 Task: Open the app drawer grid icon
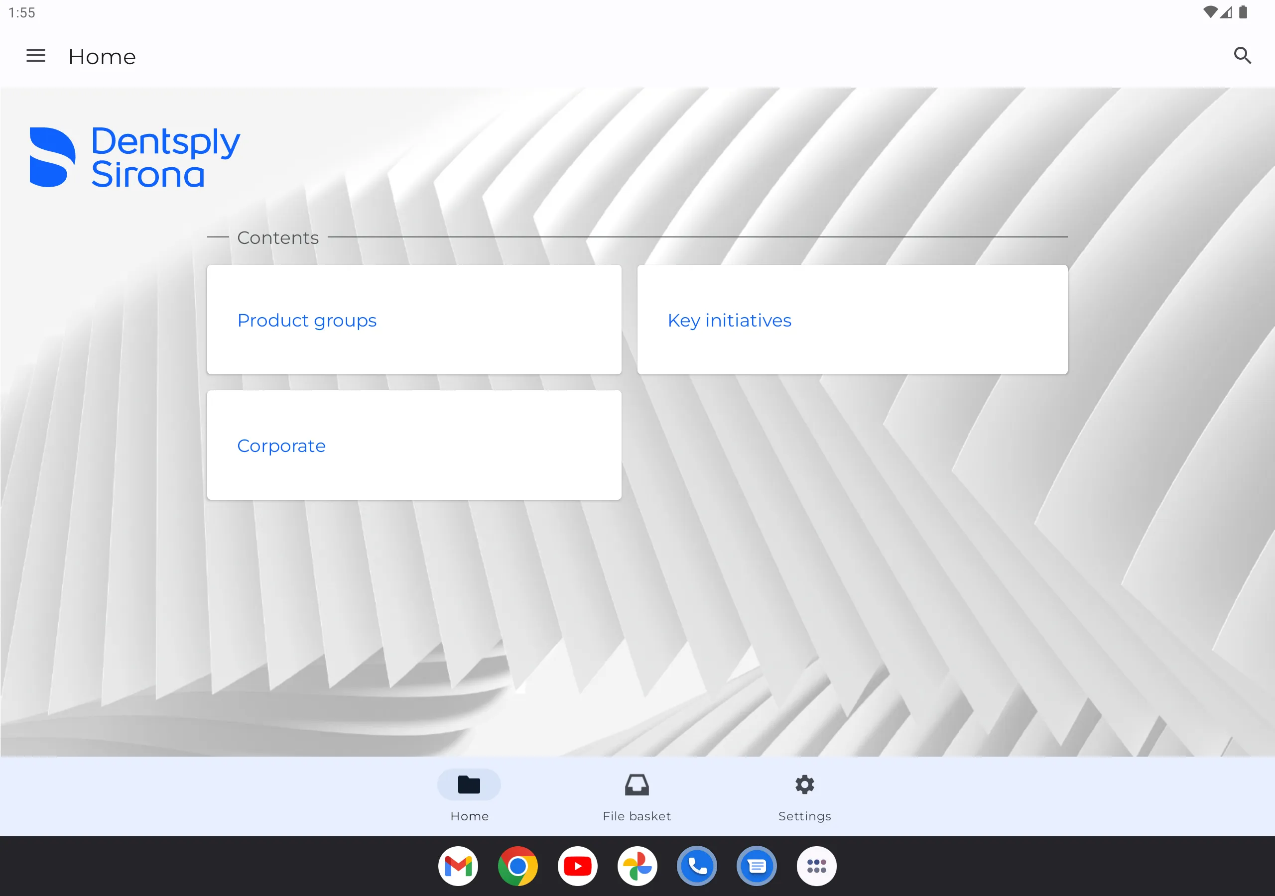(x=816, y=866)
